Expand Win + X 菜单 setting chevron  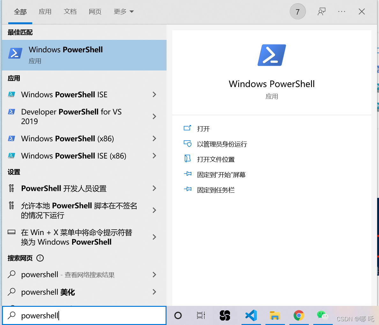tap(154, 237)
